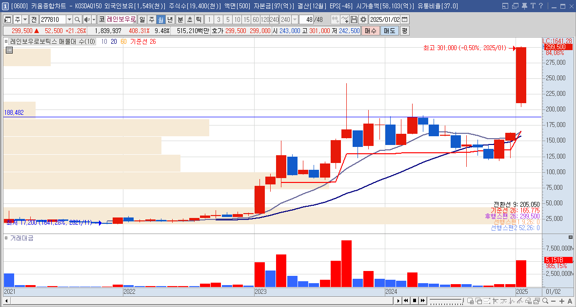Click the copy window icon in title bar
Screen dimensions: 576x307
pyautogui.click(x=515, y=6)
